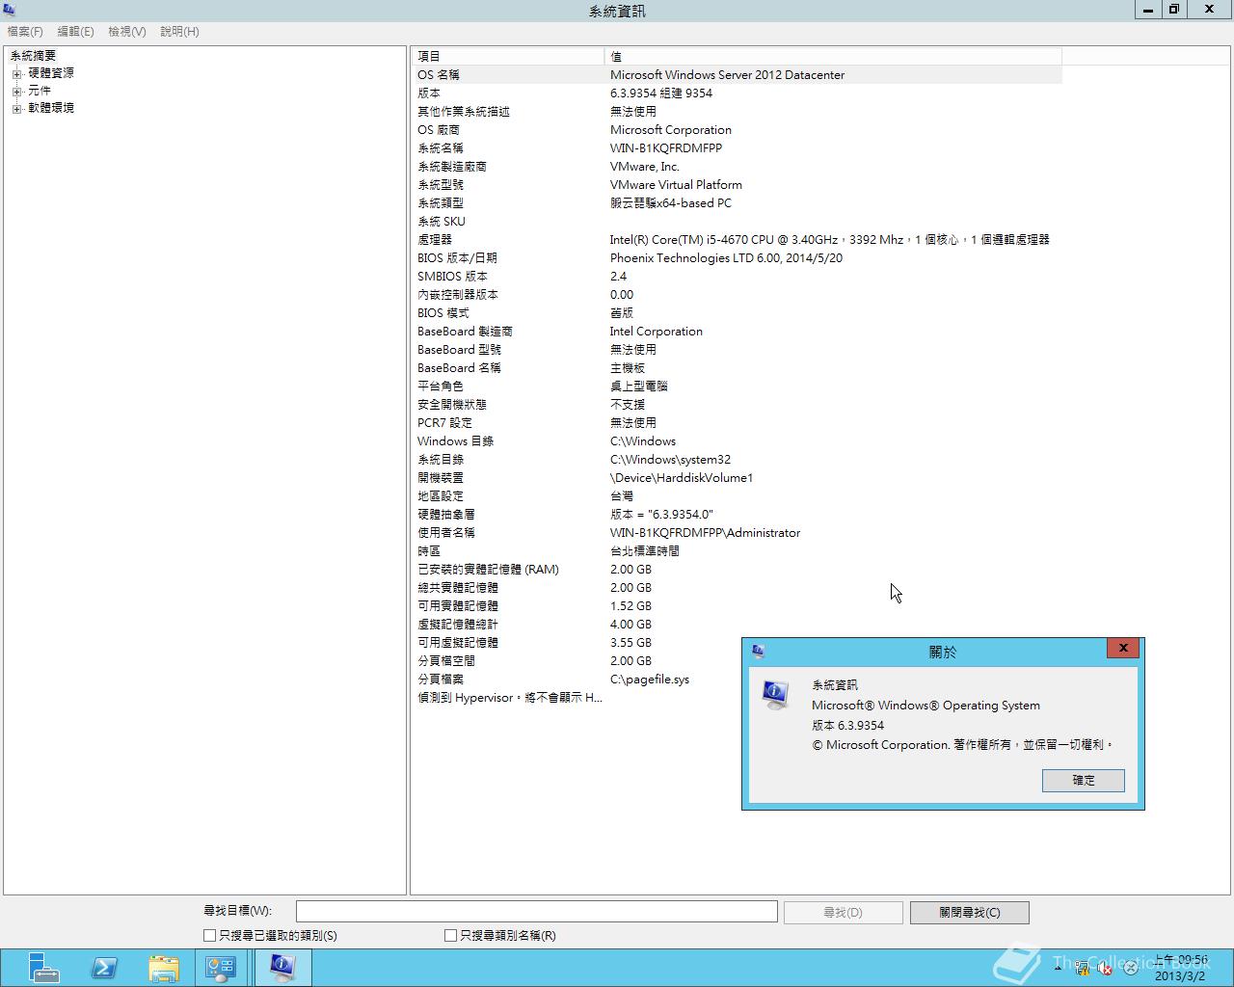This screenshot has width=1234, height=987.
Task: Select System Information taskbar icon
Action: click(282, 968)
